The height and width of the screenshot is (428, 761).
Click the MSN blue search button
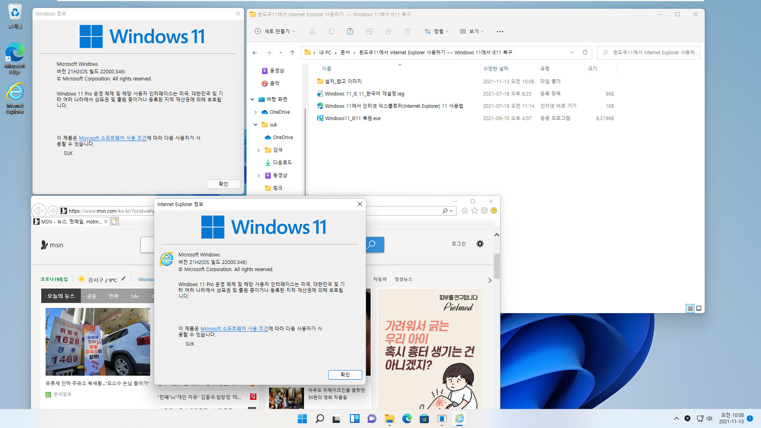click(375, 245)
